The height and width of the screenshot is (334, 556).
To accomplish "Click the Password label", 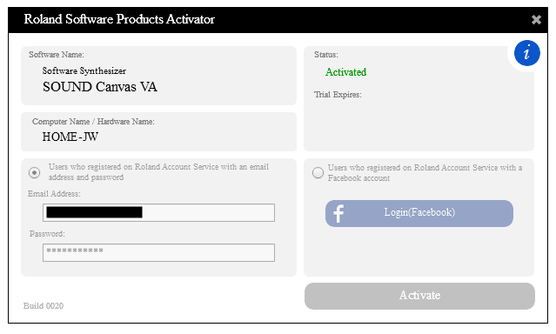I will coord(47,234).
